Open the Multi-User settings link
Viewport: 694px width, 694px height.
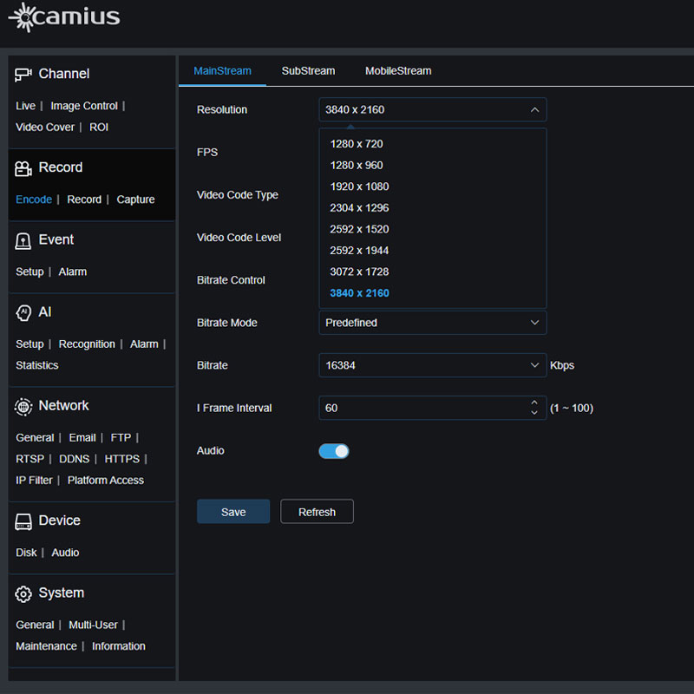point(93,625)
